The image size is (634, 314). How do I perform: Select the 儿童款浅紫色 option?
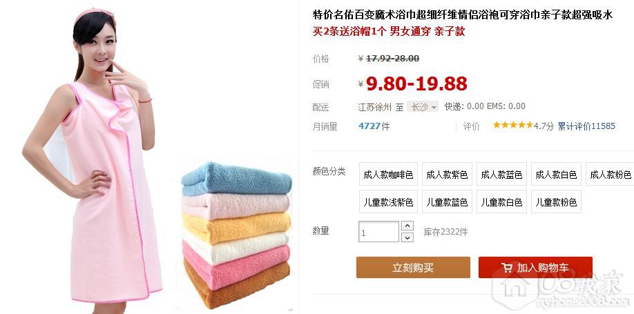point(388,202)
